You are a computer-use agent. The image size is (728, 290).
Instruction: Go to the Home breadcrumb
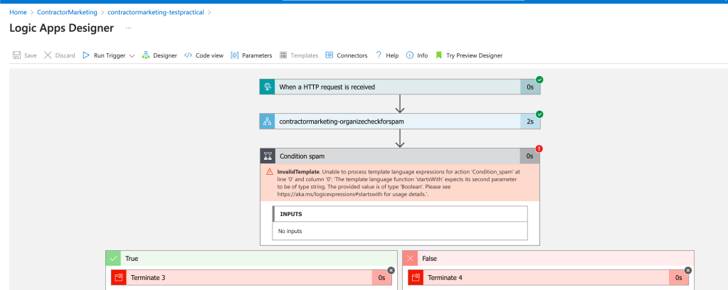pos(18,12)
